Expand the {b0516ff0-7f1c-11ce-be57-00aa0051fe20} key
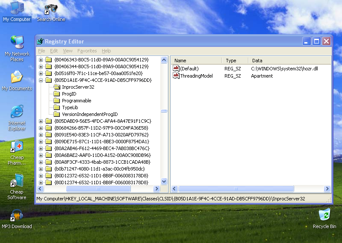The width and height of the screenshot is (342, 243). [41, 73]
